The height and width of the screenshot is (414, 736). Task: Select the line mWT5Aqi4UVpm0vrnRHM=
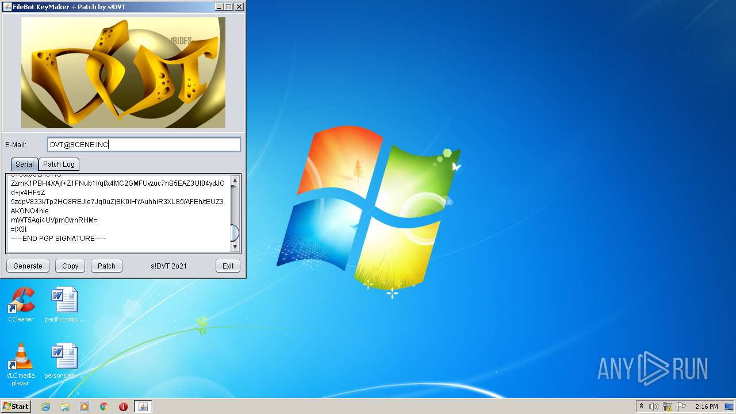click(54, 220)
